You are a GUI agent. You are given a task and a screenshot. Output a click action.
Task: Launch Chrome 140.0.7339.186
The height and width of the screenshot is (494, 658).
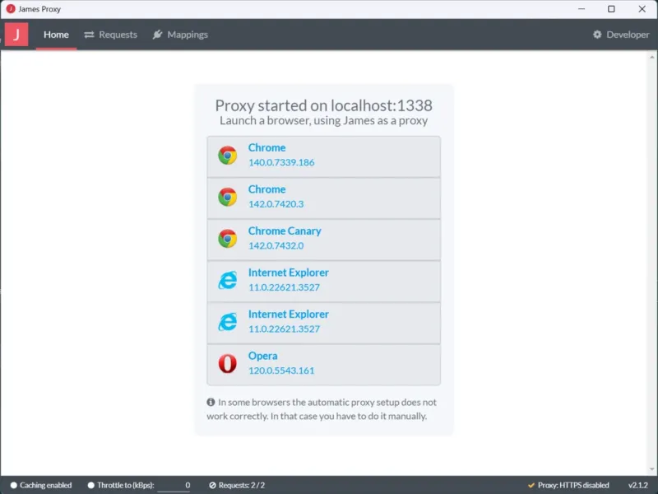point(323,156)
